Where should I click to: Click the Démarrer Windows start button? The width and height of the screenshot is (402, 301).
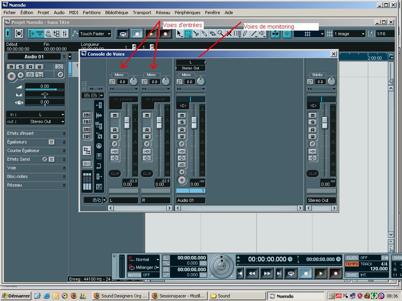click(x=16, y=296)
